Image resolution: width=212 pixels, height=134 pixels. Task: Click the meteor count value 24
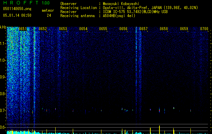49,15
